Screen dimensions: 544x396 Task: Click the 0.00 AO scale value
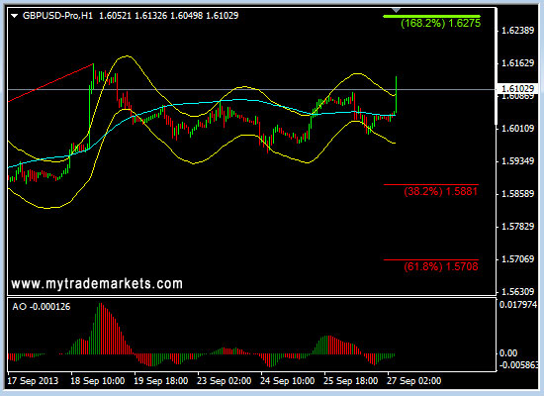tap(508, 353)
